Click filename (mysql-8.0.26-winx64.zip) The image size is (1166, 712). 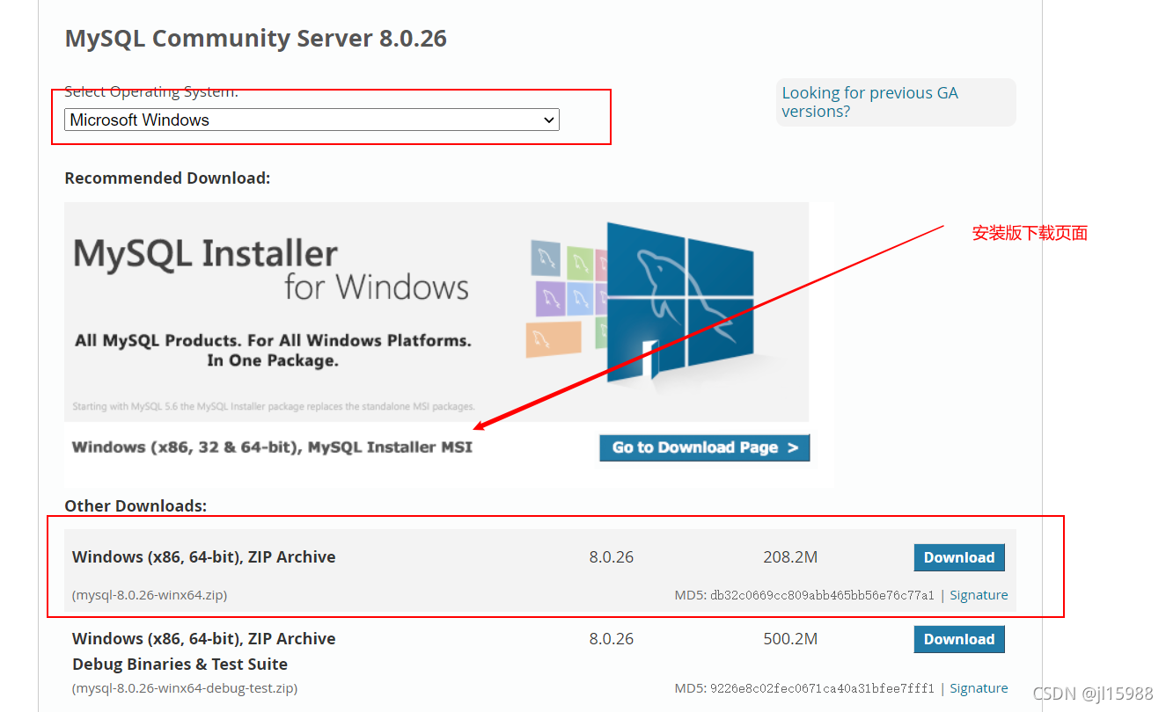click(x=150, y=595)
